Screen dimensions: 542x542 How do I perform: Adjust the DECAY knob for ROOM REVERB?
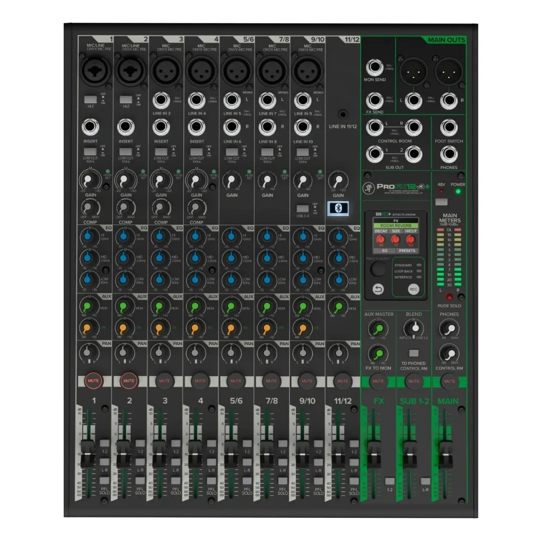(381, 239)
